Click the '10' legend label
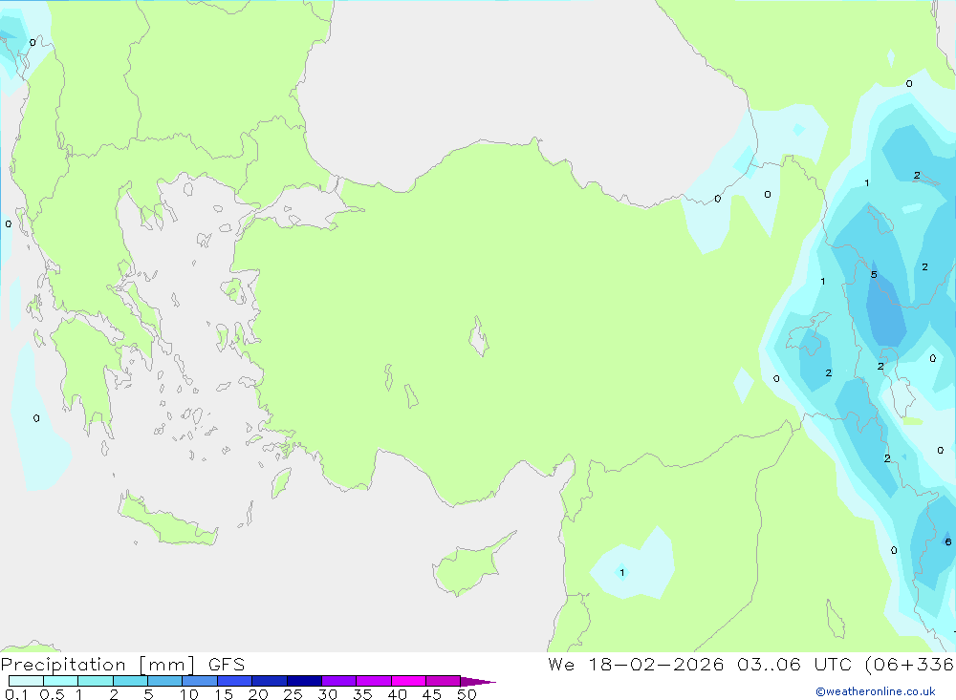 pos(189,694)
